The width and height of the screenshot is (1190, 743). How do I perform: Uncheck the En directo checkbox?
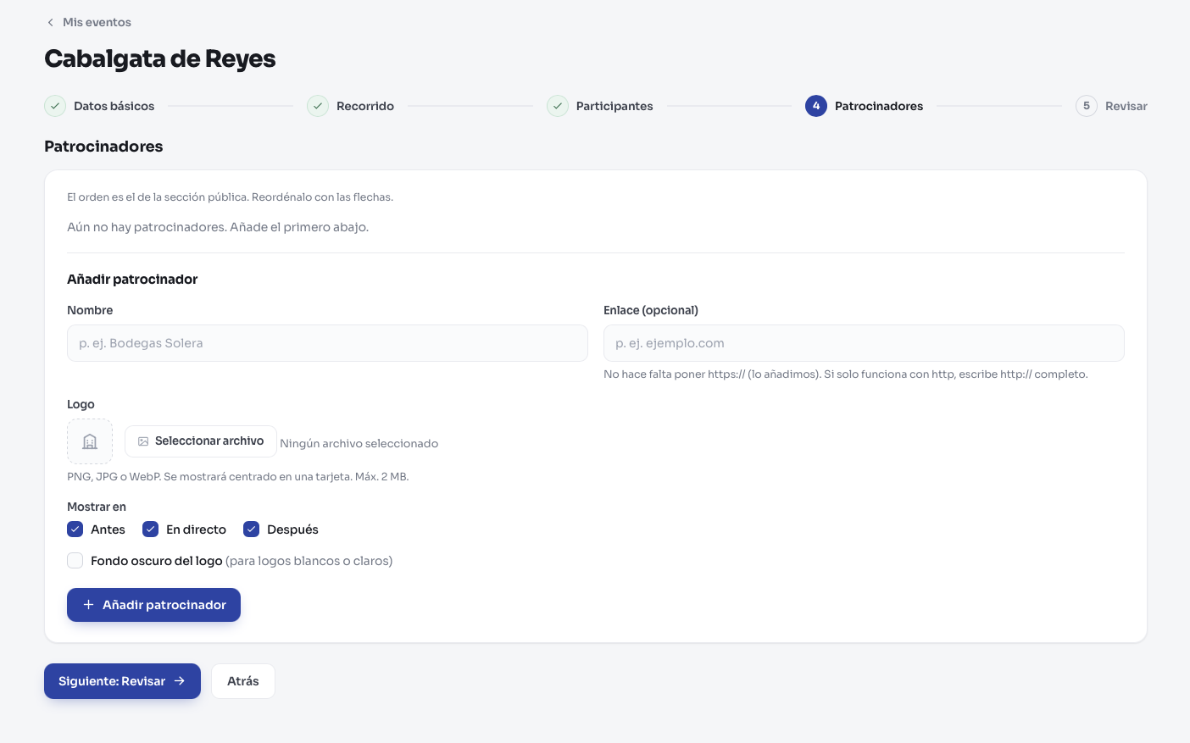click(151, 530)
